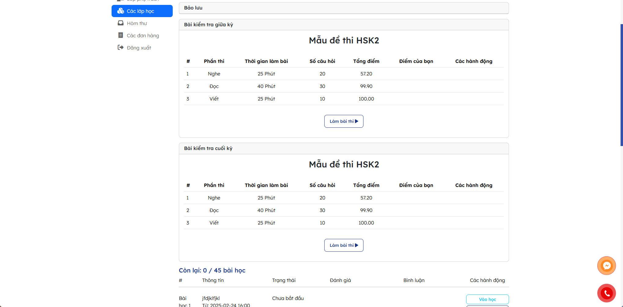The width and height of the screenshot is (623, 307).
Task: Click Nghe row in final exam table
Action: click(x=344, y=198)
